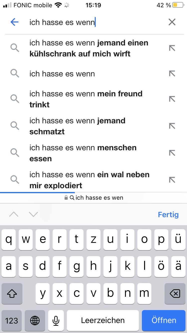Clear search text with the X icon
The image size is (187, 333).
coord(172,22)
